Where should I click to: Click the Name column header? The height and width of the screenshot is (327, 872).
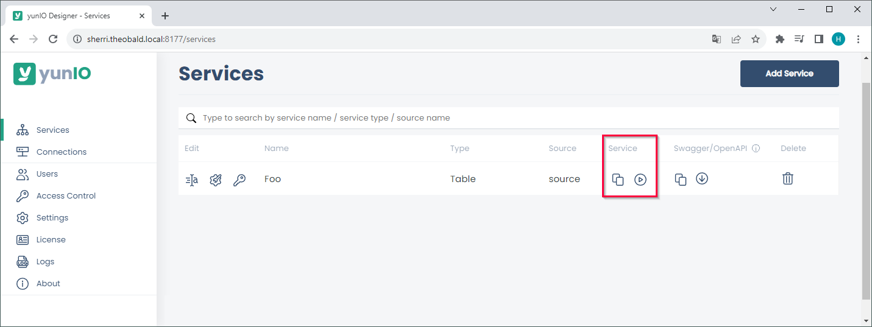(x=277, y=148)
